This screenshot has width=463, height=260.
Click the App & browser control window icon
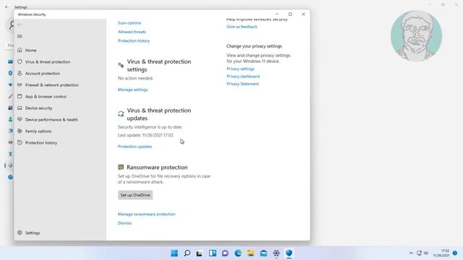pos(20,96)
